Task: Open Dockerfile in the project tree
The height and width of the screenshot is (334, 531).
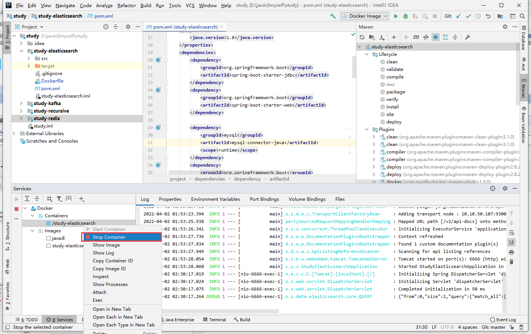Action: [52, 81]
